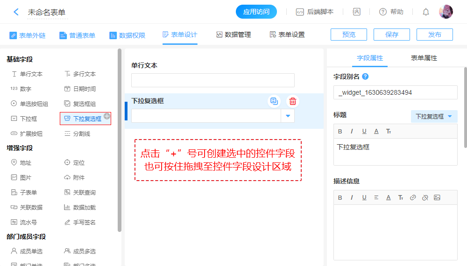467x266 pixels.
Task: Open the notification bell
Action: click(x=426, y=12)
